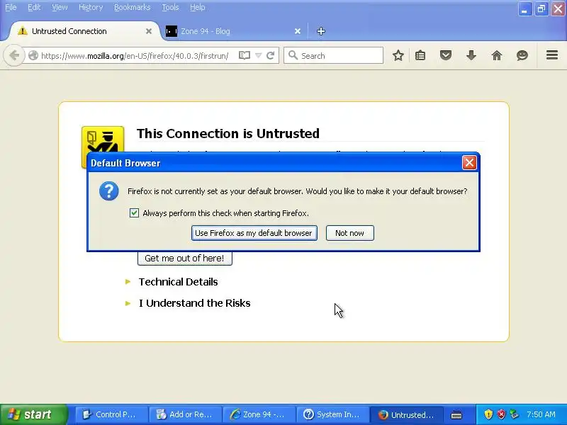Click the Get me out of here! button
This screenshot has height=425, width=567.
(185, 258)
